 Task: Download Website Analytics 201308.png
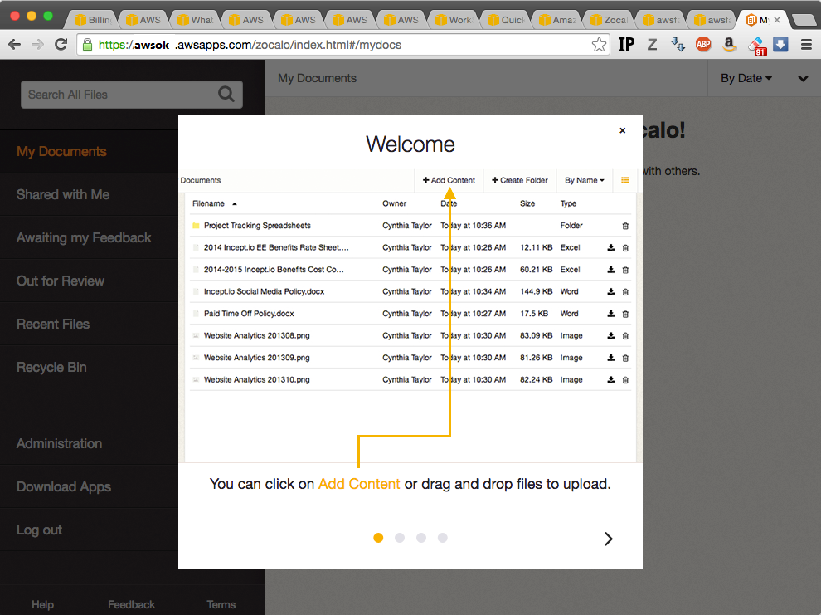click(610, 336)
